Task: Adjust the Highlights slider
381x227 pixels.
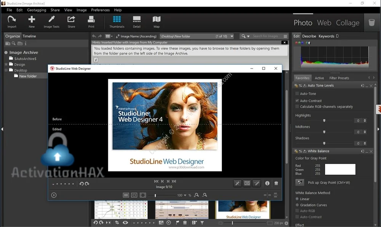Action: click(x=324, y=120)
